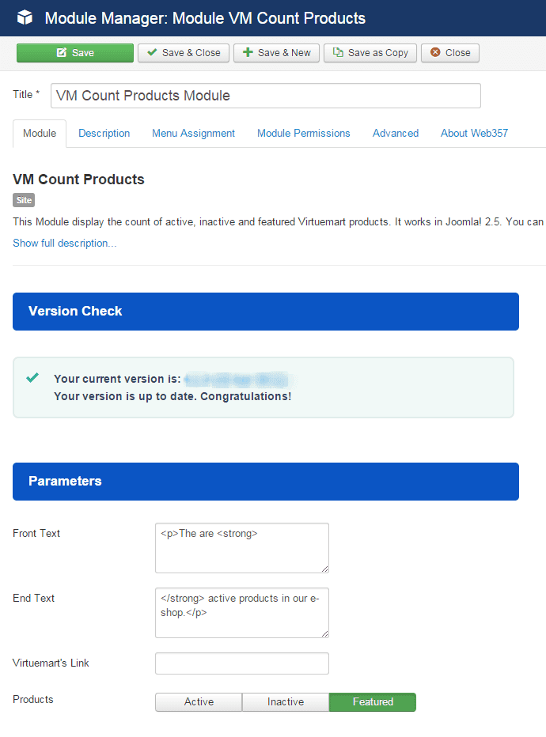Viewport: 546px width, 737px height.
Task: Click inside the Front Text textarea
Action: 241,548
